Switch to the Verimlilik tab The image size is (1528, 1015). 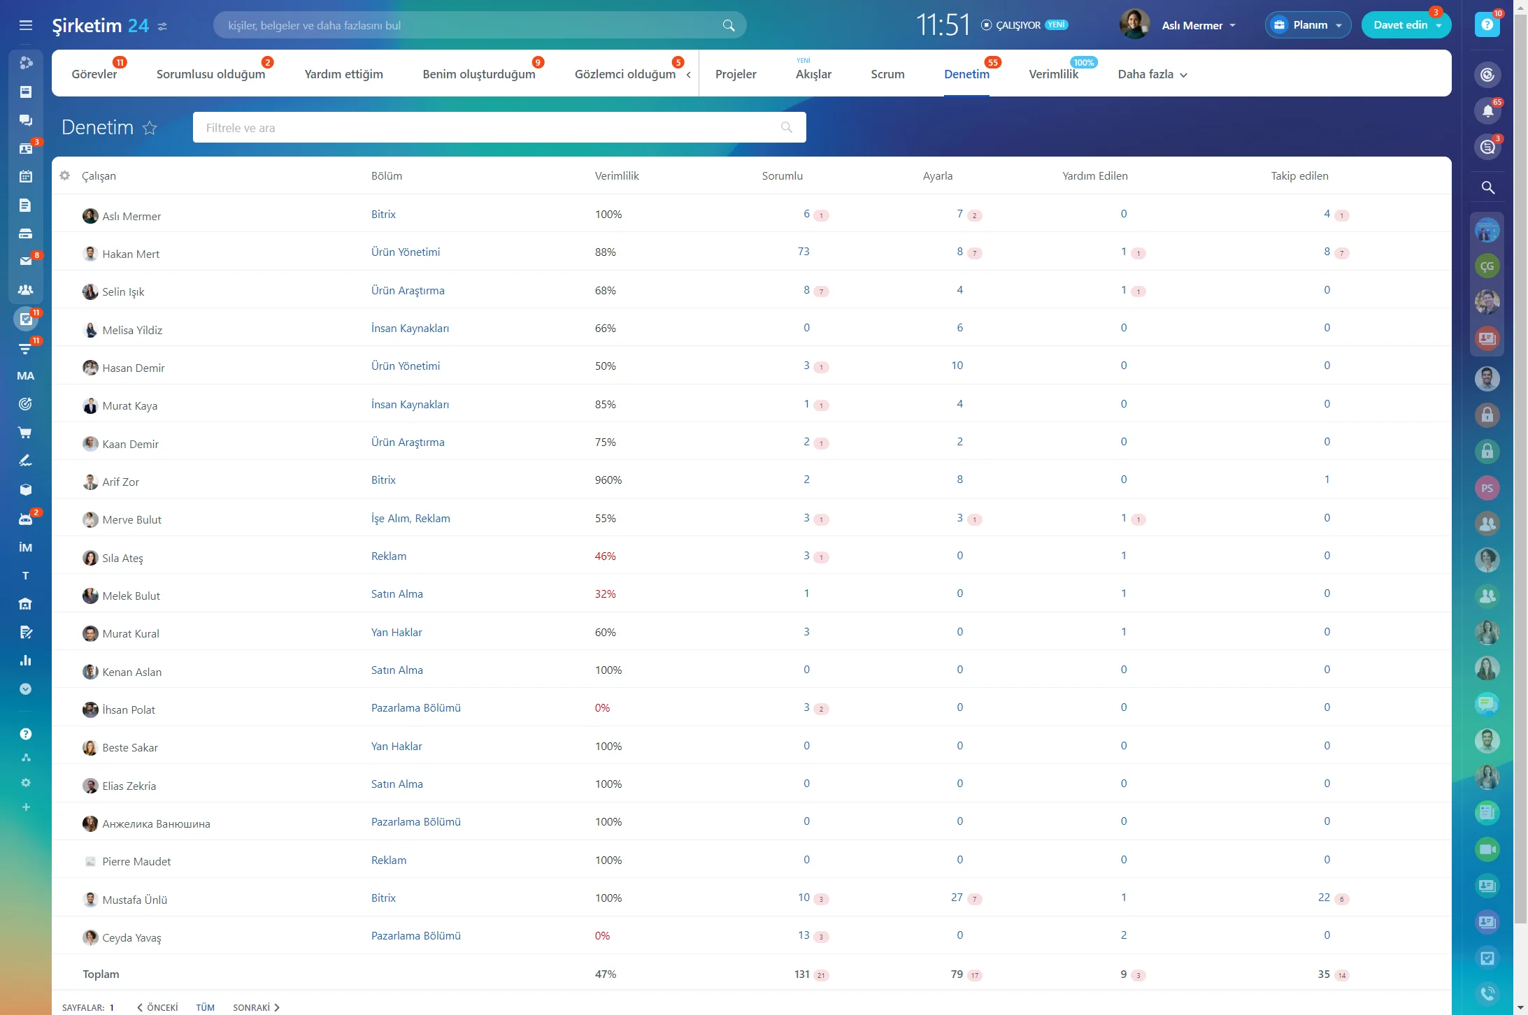[1053, 74]
